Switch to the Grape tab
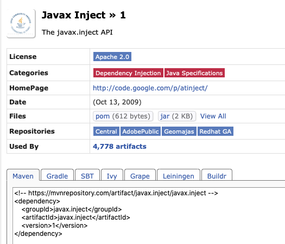The image size is (285, 244). click(140, 175)
